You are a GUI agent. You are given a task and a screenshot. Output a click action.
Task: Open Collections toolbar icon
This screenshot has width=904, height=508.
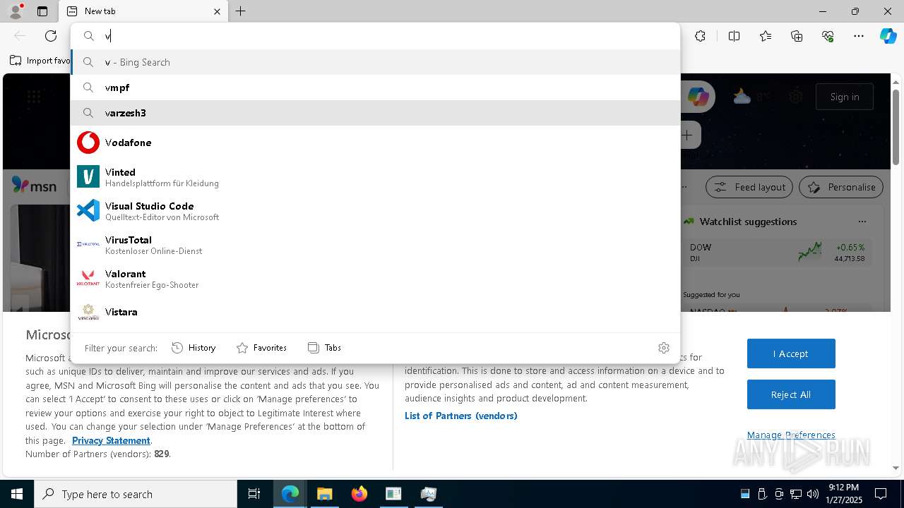click(797, 36)
